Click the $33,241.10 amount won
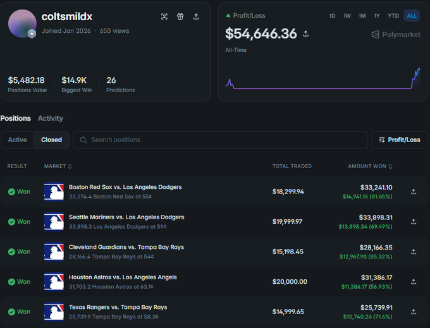The height and width of the screenshot is (328, 430). point(376,188)
